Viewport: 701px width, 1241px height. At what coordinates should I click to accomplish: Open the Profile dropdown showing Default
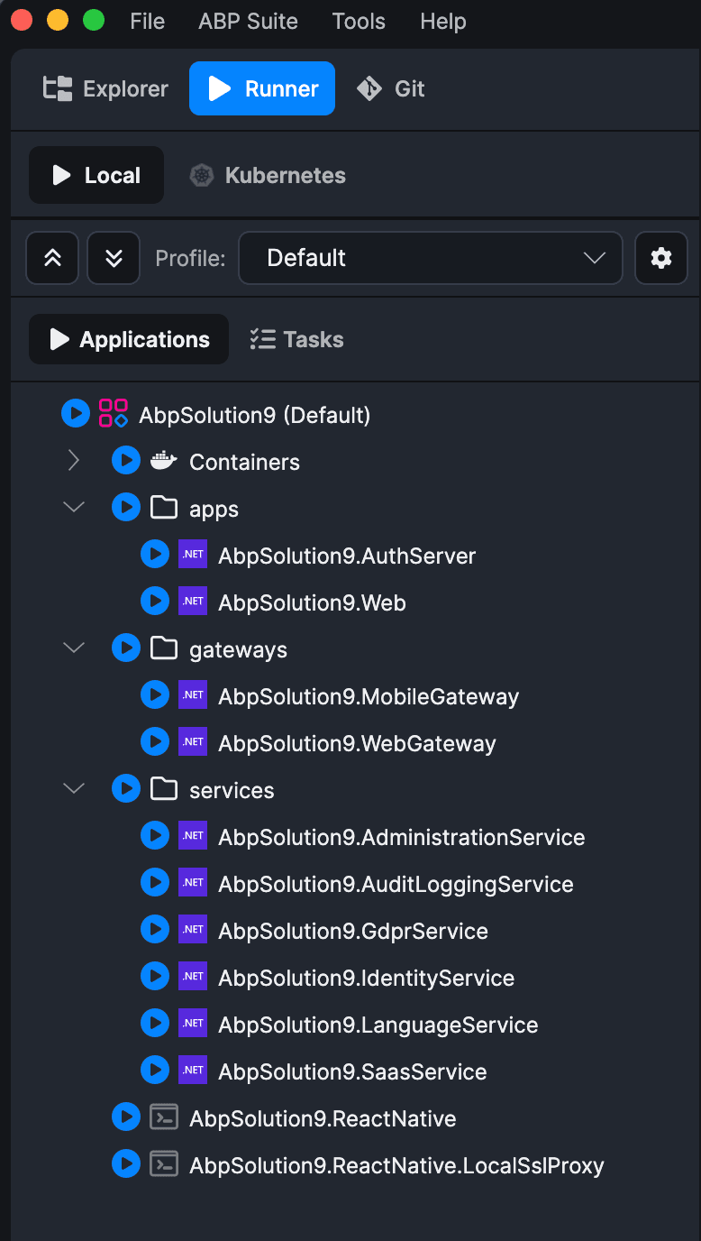pyautogui.click(x=431, y=258)
